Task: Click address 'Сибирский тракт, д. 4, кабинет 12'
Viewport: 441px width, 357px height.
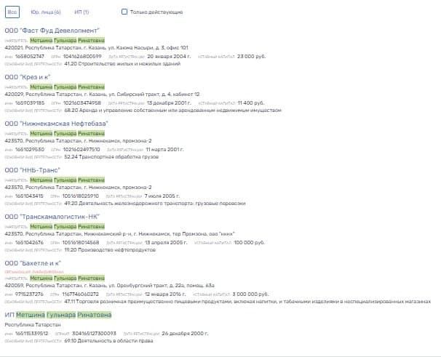Action: tap(158, 95)
